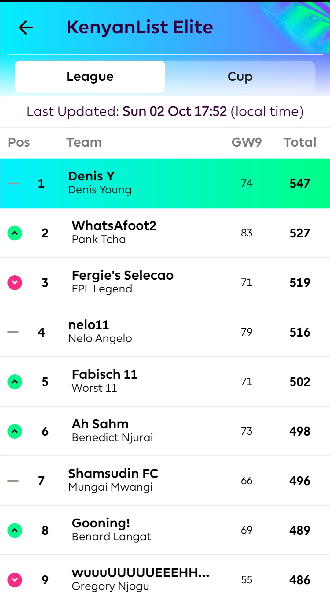Click red down arrow beside wuuuUUUUUEEEHH
330x599 pixels.
point(15,580)
